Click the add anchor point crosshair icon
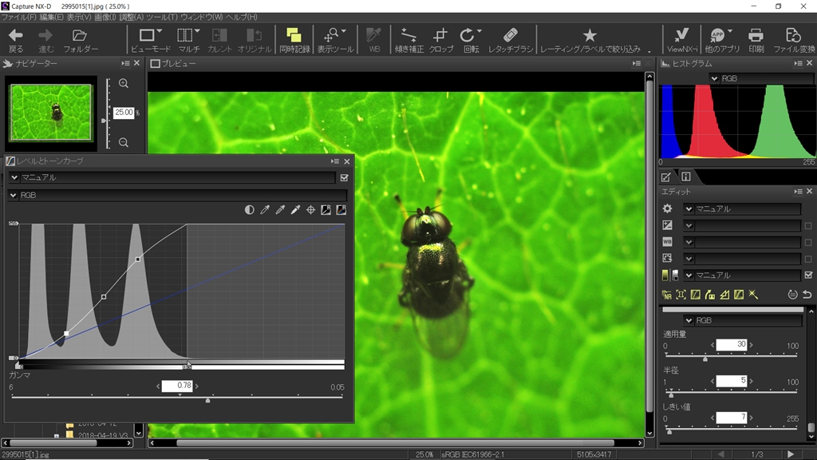The height and width of the screenshot is (460, 817). (x=310, y=210)
